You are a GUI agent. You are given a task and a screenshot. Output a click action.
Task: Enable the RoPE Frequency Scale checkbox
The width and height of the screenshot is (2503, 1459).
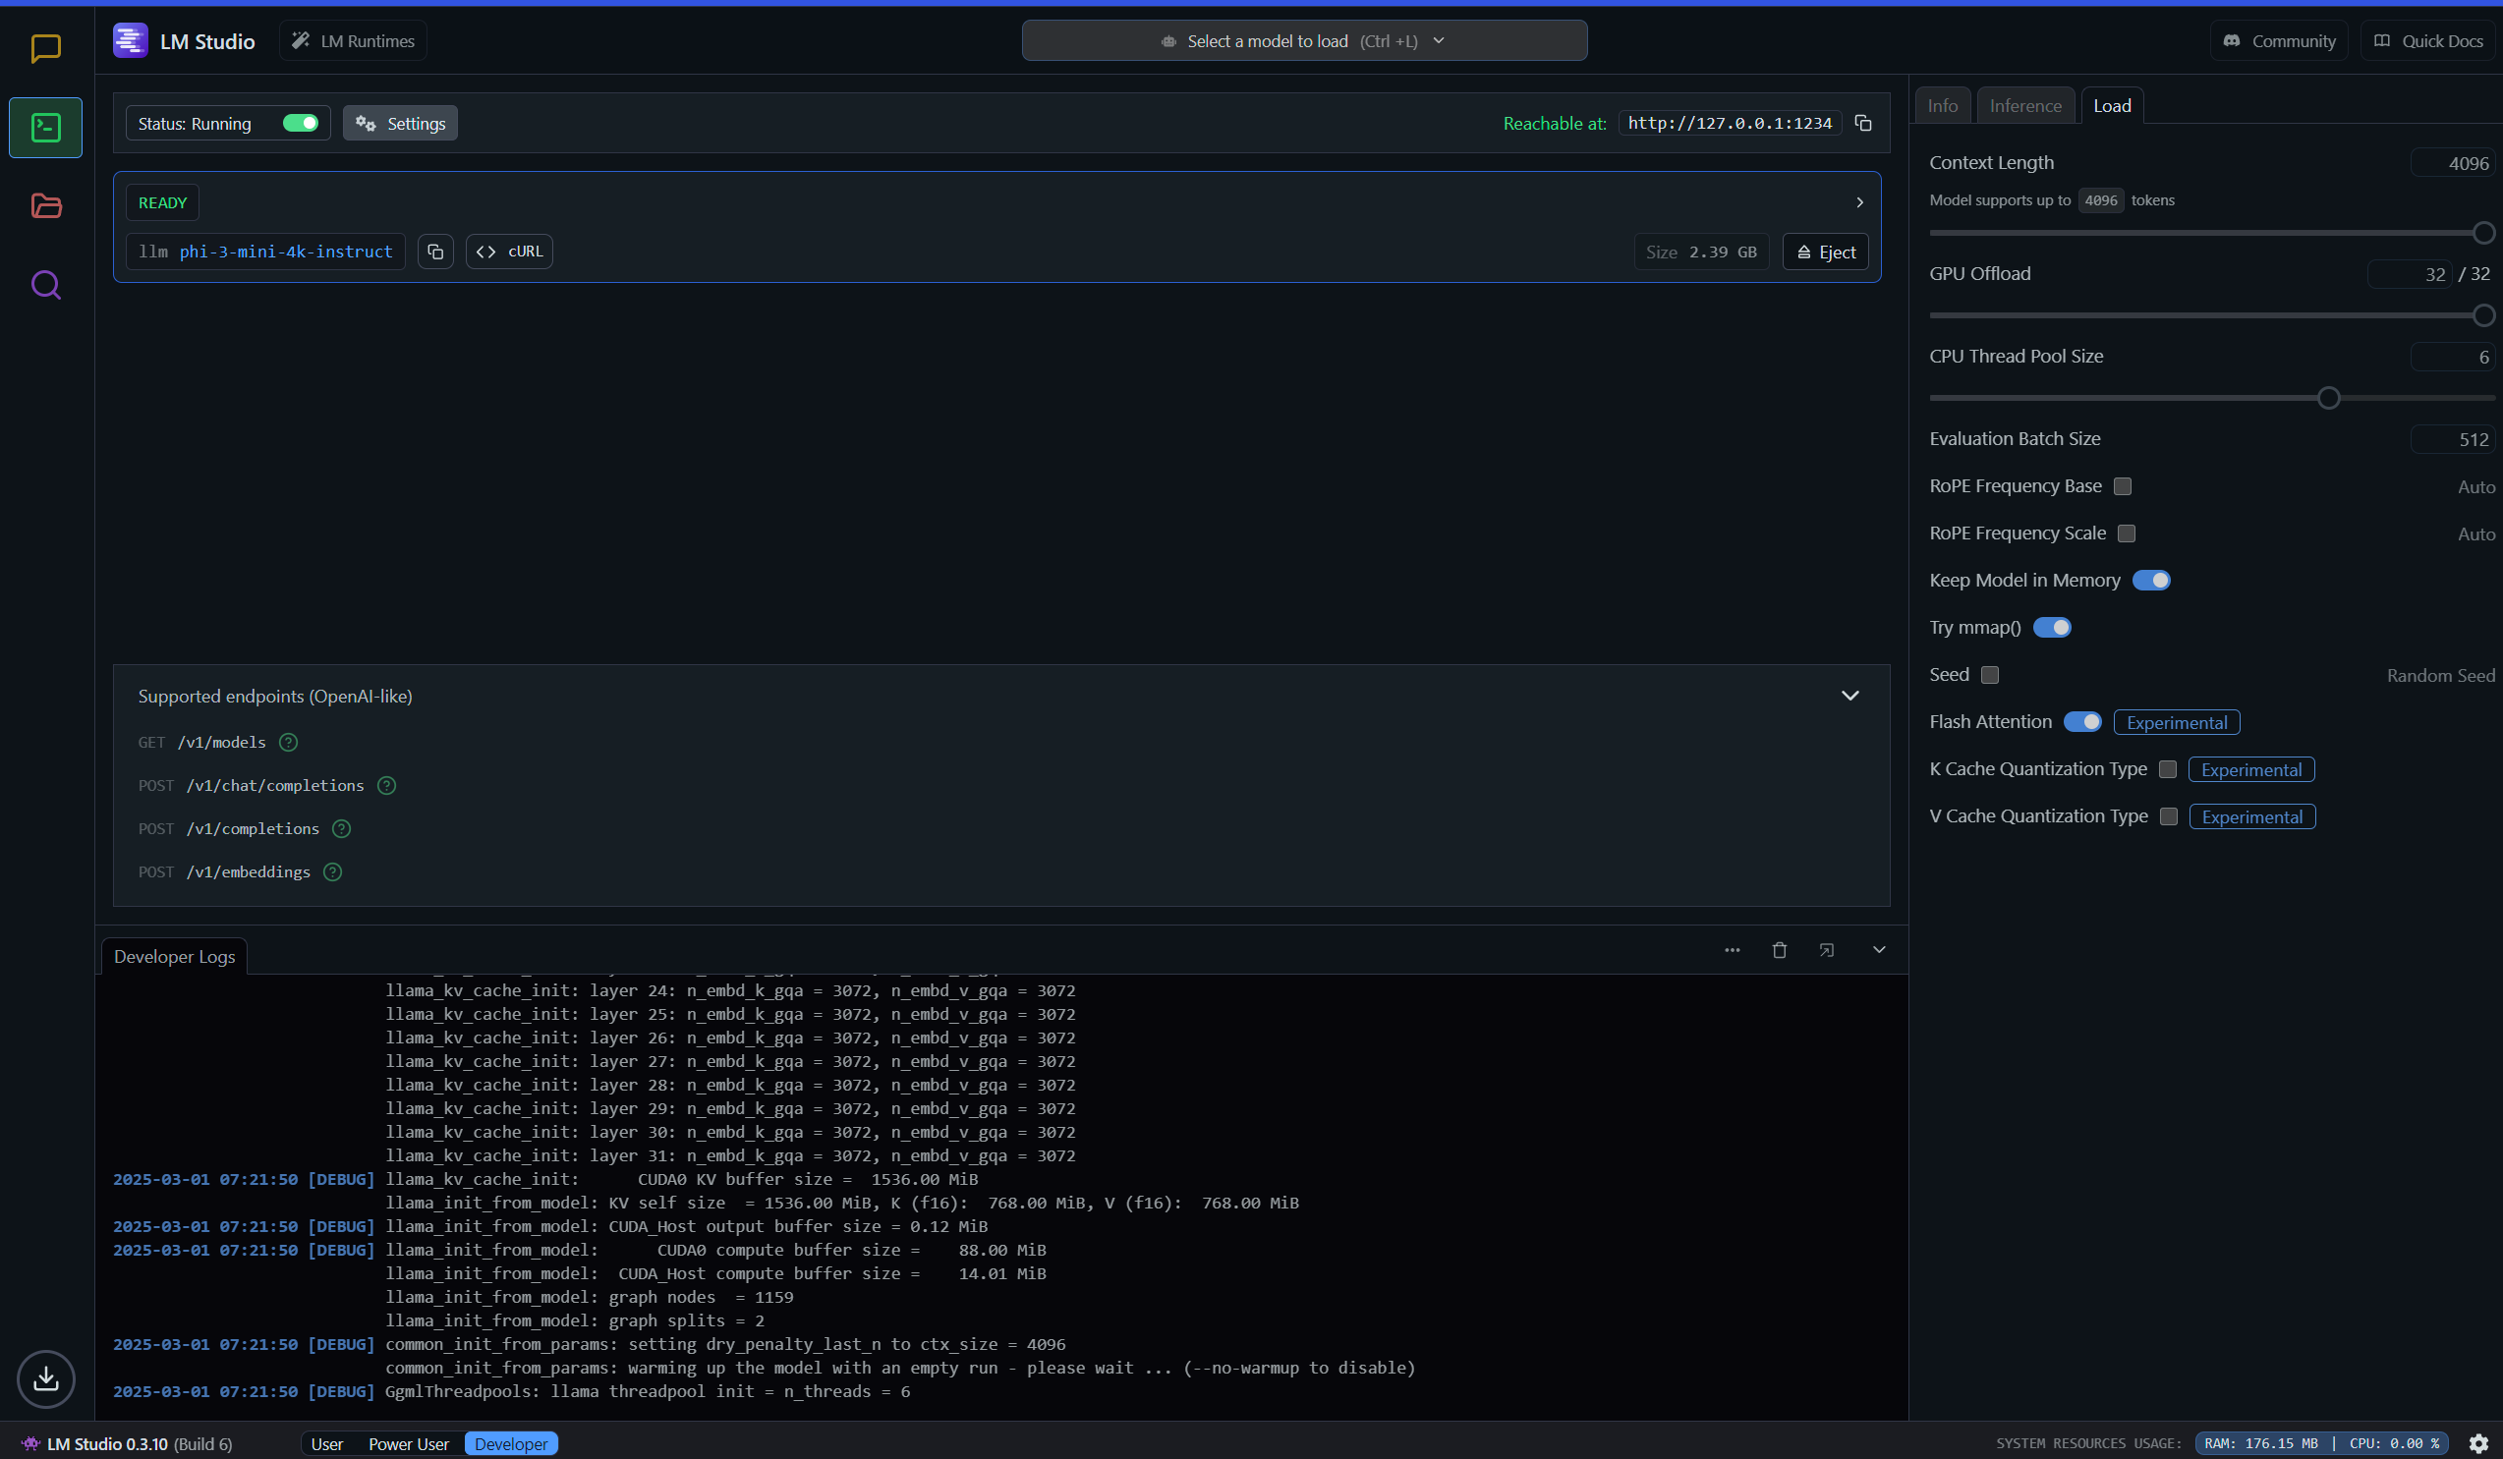tap(2127, 533)
